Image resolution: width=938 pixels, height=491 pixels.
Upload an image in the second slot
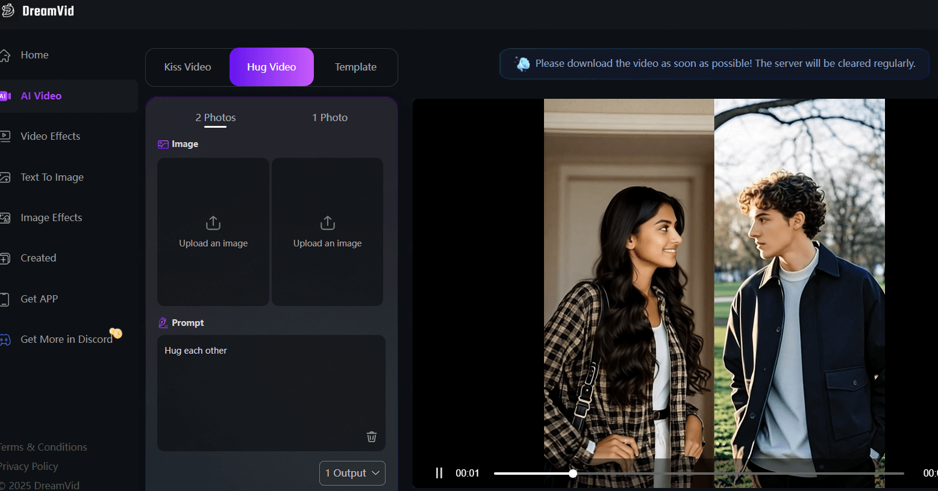tap(327, 232)
